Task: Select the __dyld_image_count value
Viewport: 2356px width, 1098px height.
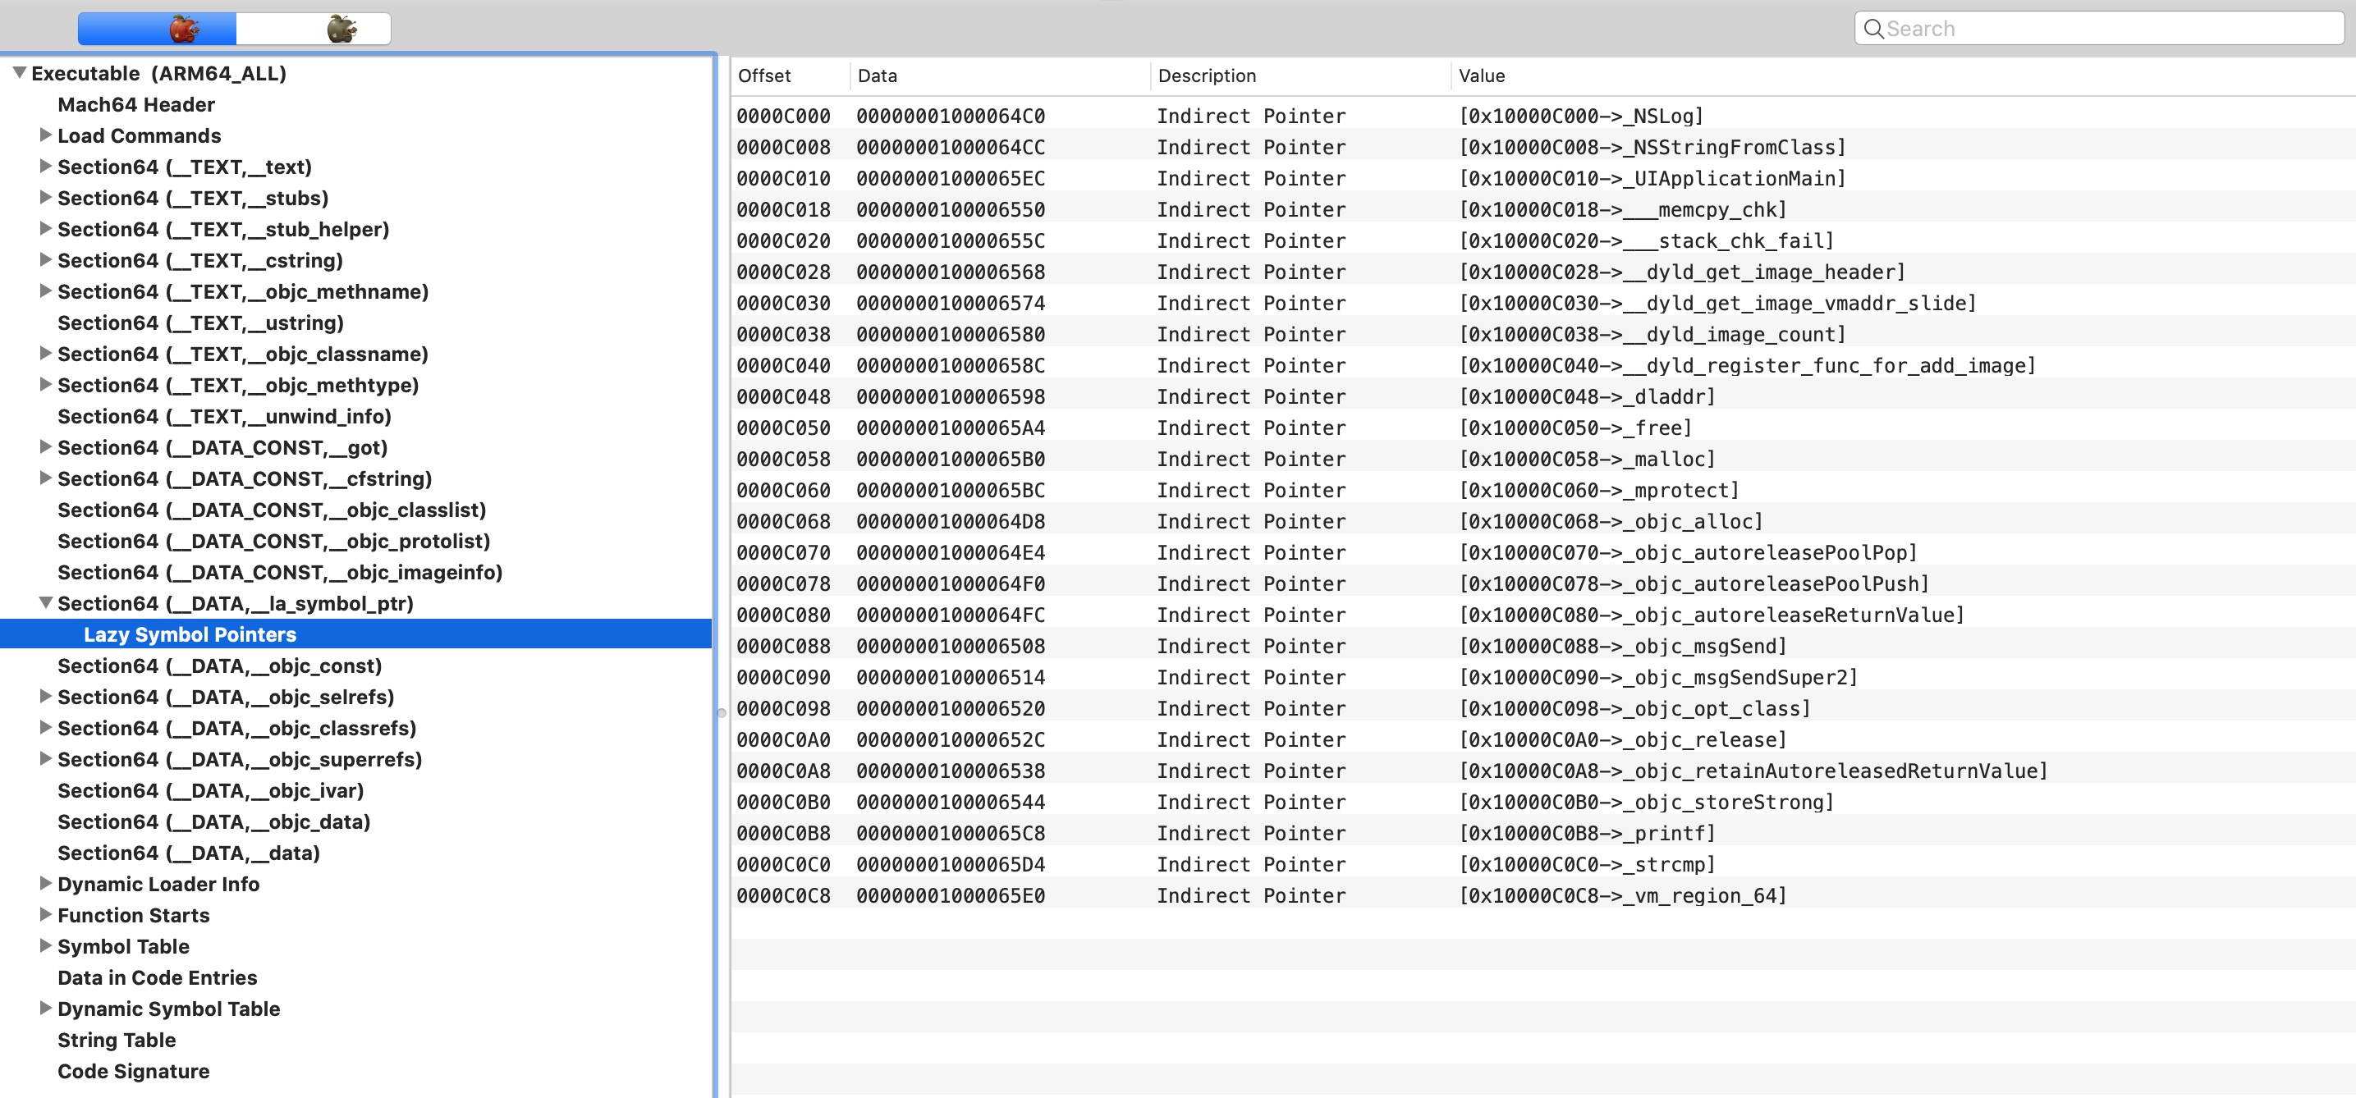Action: pyautogui.click(x=1652, y=334)
